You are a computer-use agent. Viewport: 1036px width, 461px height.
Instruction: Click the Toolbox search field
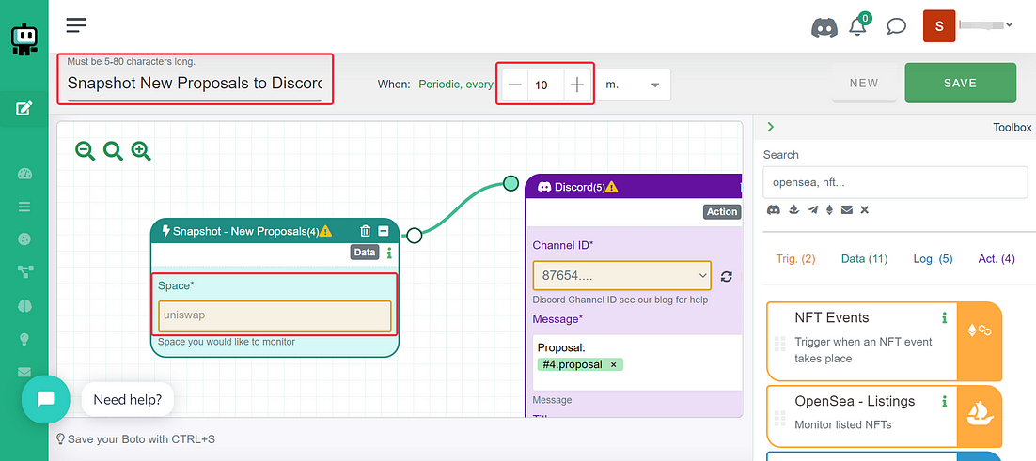coord(894,182)
